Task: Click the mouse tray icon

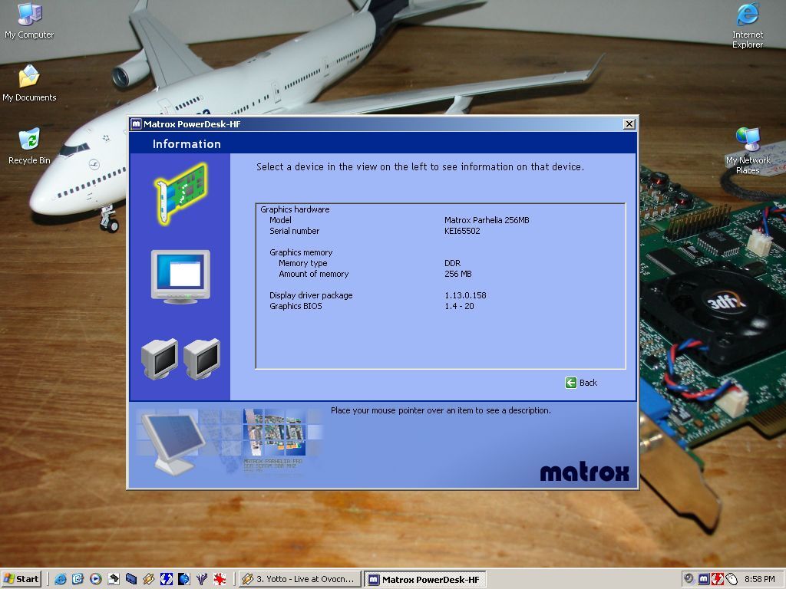Action: point(732,579)
